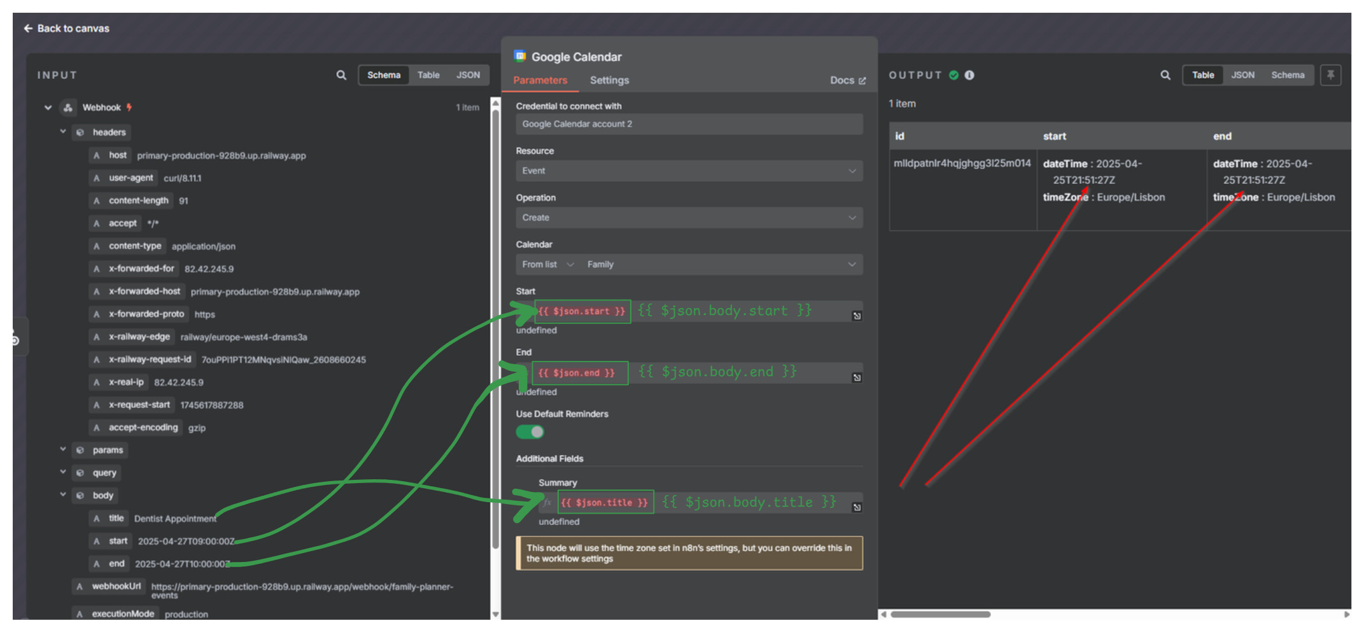Expand the params group

63,449
